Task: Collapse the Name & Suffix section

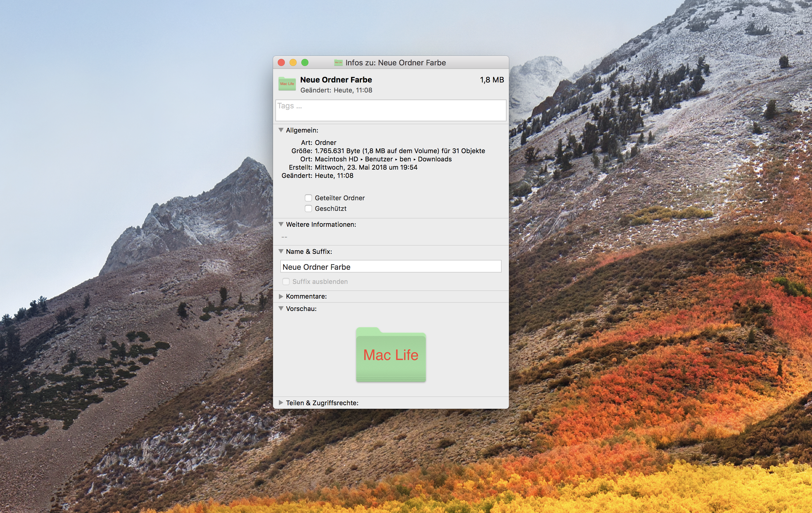Action: pyautogui.click(x=281, y=251)
